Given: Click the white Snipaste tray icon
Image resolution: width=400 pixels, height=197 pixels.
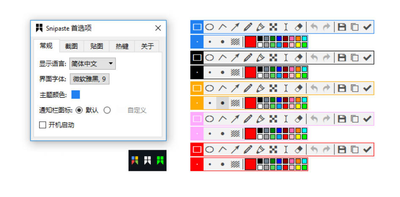Looking at the screenshot, I should pos(148,161).
